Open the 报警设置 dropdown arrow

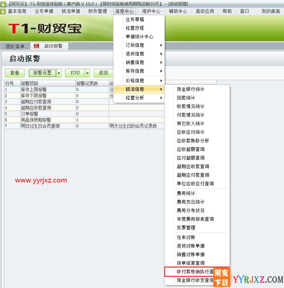[59, 73]
